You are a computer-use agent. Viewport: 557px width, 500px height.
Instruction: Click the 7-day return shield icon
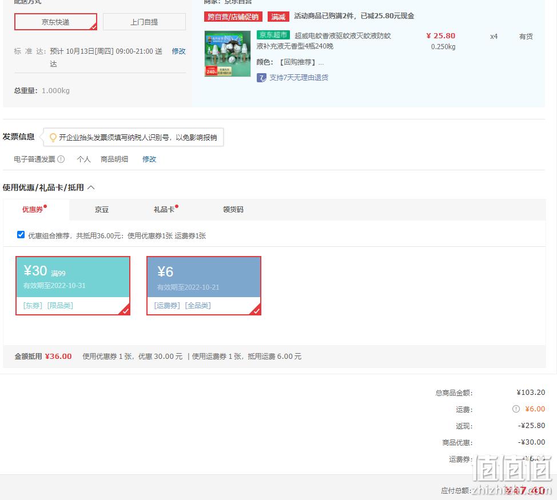pos(261,78)
